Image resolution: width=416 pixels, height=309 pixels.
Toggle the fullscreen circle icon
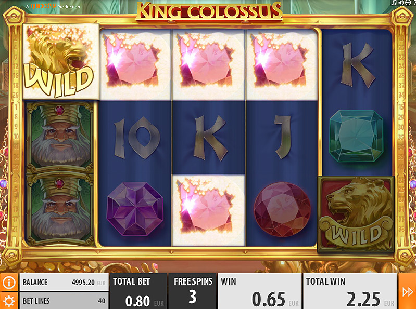click(x=408, y=3)
